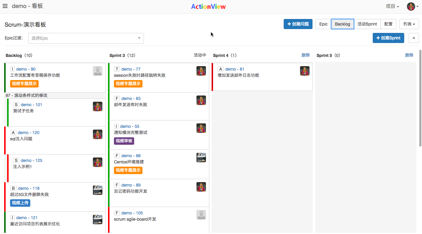
Task: Click the F type icon on demo - 105
Action: (117, 213)
